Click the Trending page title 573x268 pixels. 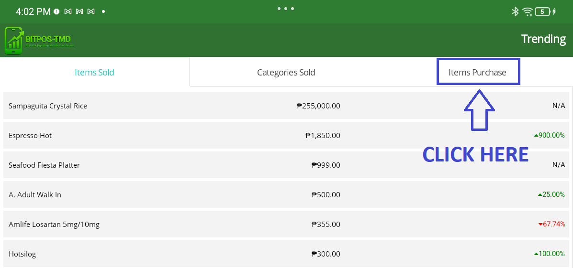click(543, 39)
